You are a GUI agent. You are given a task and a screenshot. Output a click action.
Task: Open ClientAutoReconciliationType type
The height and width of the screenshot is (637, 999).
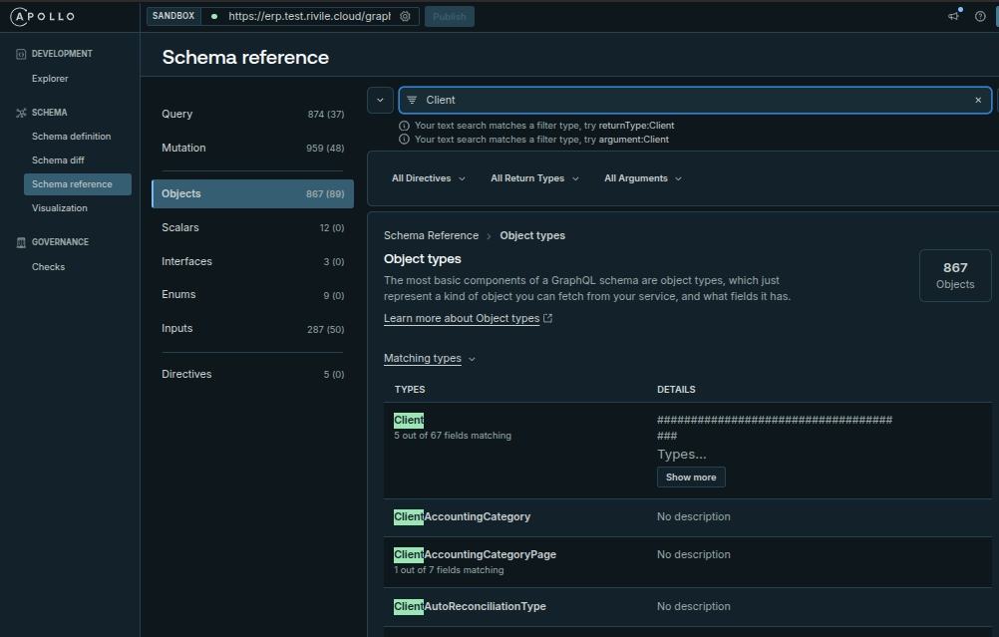click(x=470, y=606)
